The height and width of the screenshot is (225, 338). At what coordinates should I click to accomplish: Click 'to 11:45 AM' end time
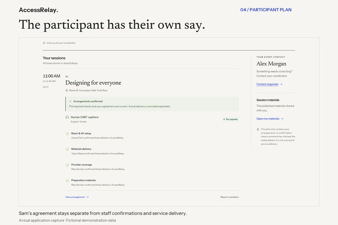point(49,81)
